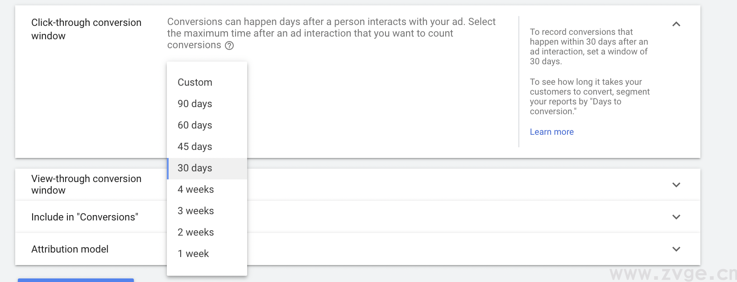Click the help question mark icon
This screenshot has height=282, width=737.
pyautogui.click(x=229, y=46)
